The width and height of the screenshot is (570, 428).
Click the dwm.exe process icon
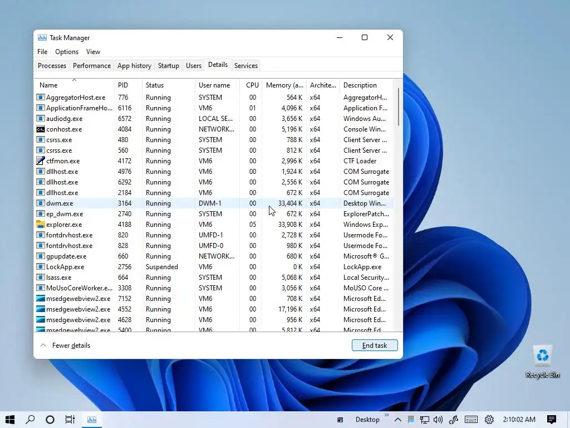(40, 203)
